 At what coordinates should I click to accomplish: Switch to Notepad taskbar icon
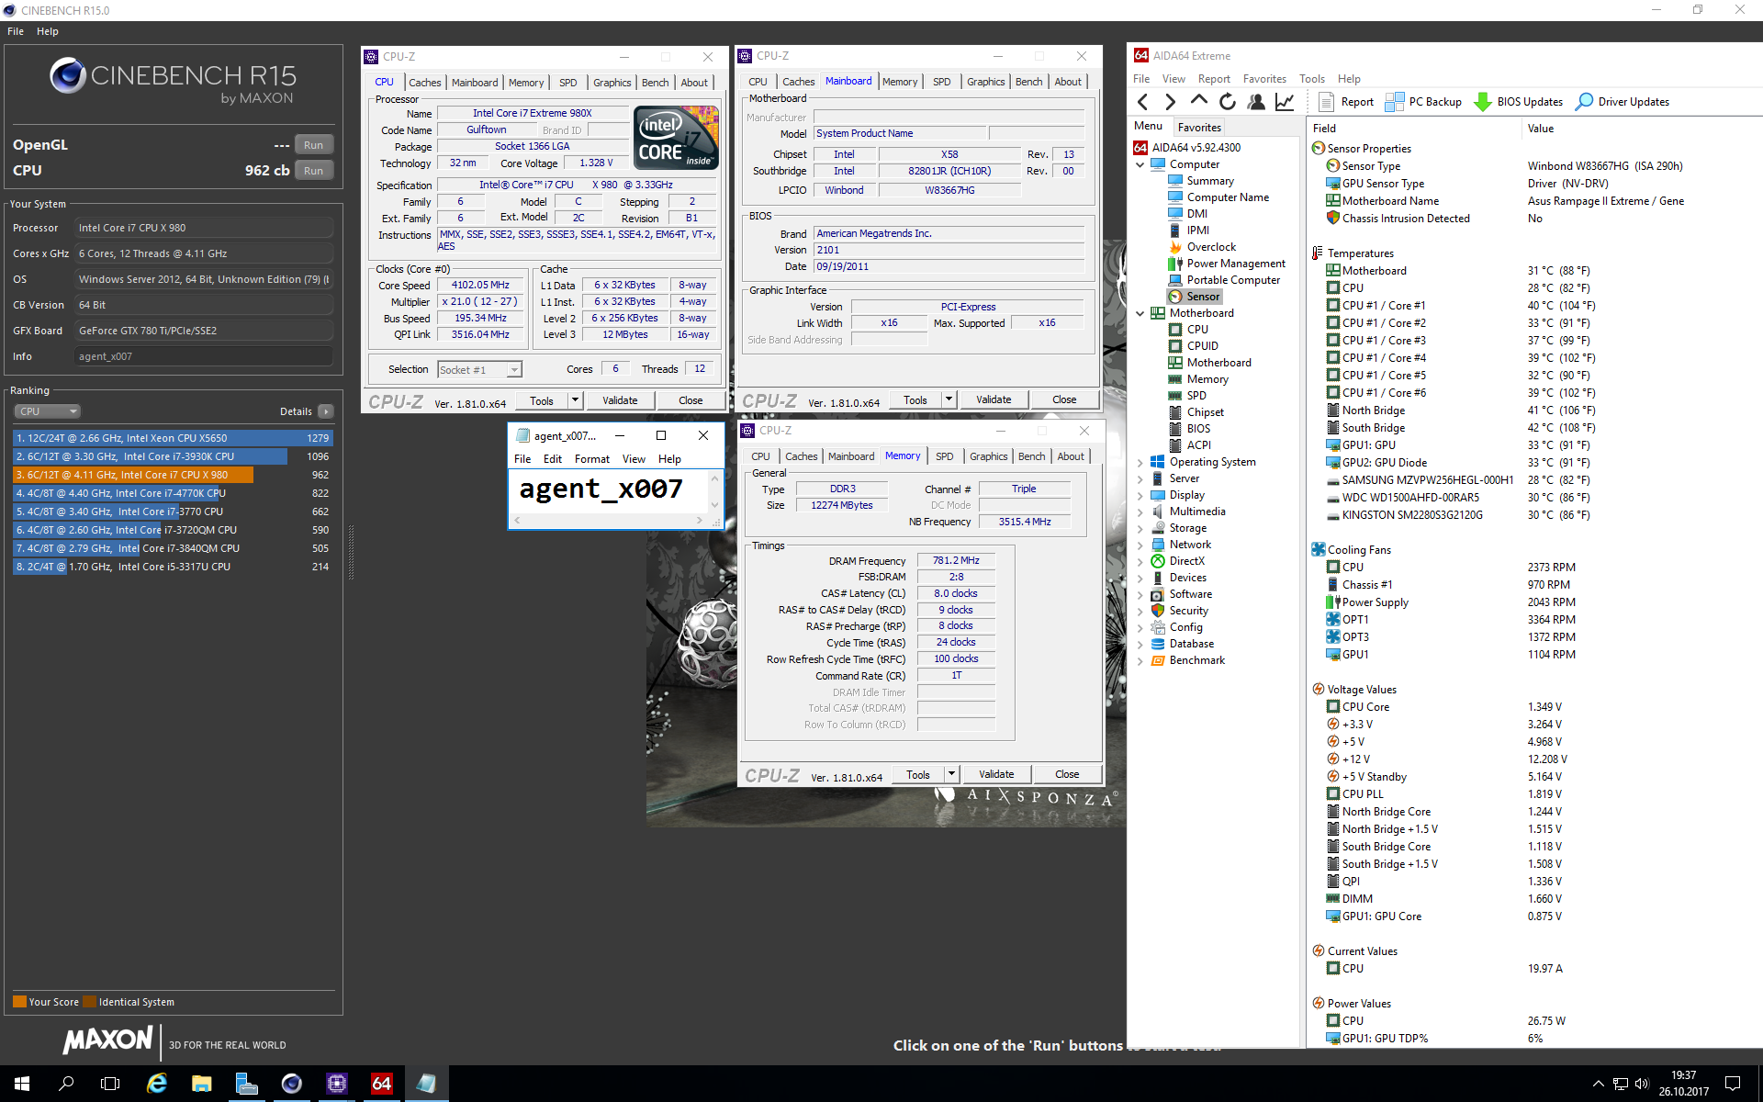(x=426, y=1084)
